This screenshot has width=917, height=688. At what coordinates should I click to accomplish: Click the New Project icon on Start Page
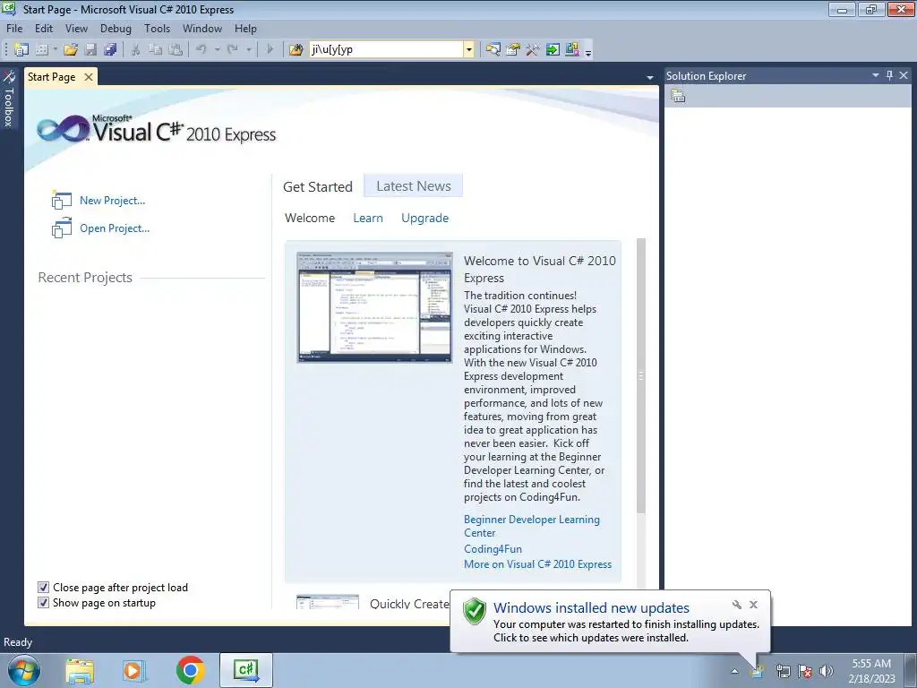coord(62,201)
